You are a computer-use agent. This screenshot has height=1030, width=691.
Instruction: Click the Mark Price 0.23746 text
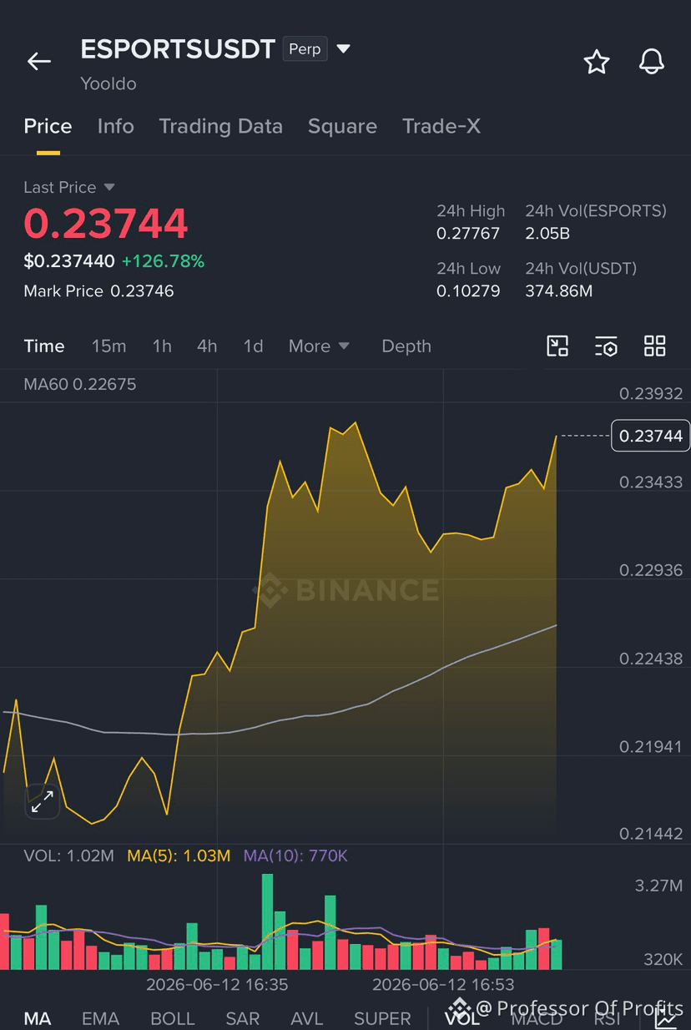point(98,291)
